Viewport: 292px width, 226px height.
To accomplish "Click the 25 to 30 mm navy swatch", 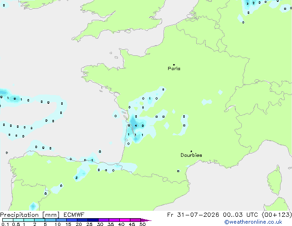I will point(93,220).
